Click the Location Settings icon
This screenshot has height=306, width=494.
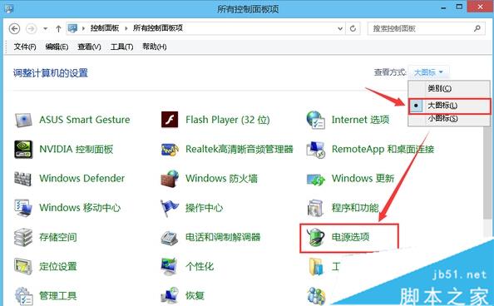pos(23,267)
